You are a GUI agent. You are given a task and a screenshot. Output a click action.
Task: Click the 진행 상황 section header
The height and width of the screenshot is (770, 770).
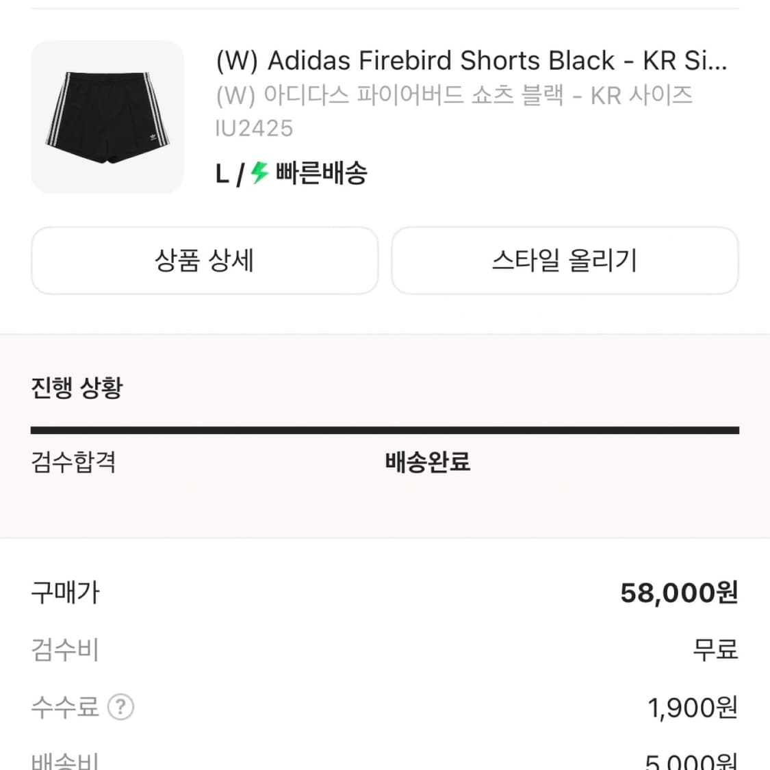[76, 387]
